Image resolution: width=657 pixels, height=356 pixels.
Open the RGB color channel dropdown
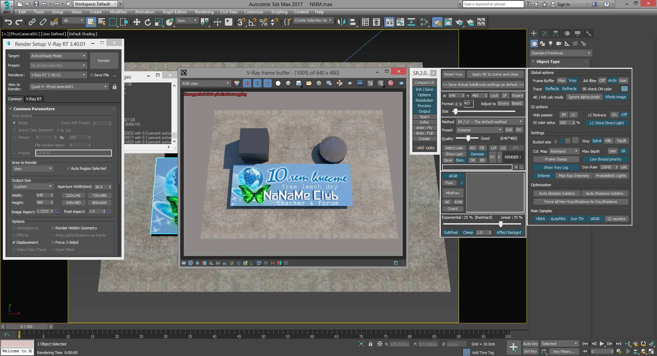(206, 83)
